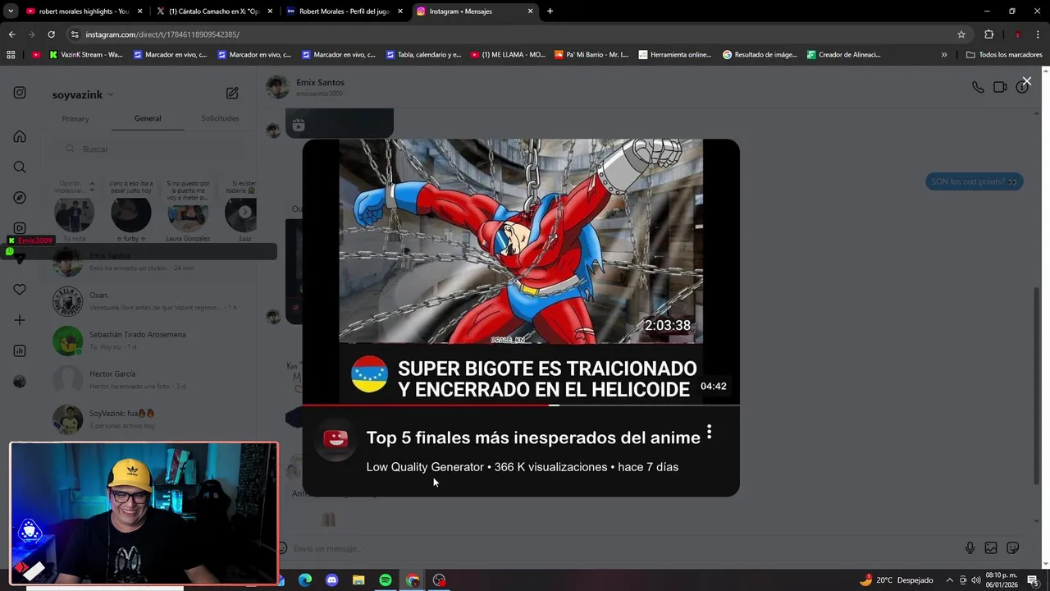Open the 'Todos los marcadores' folder
Screen dimensions: 1050x591
tap(1004, 55)
